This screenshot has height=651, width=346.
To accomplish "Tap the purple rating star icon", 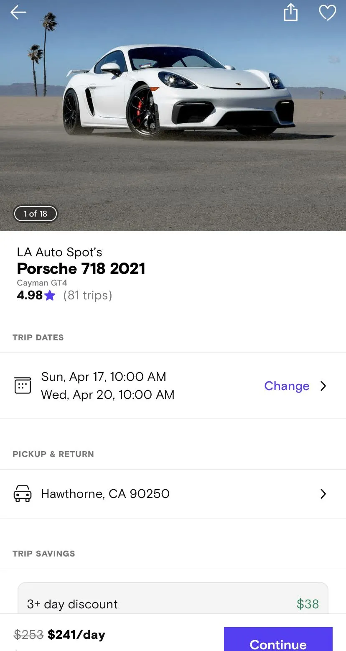I will click(x=50, y=296).
